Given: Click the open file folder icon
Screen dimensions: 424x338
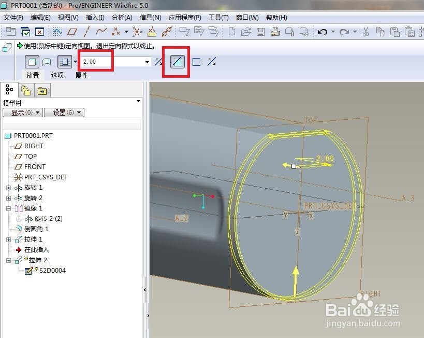Looking at the screenshot, I should click(x=246, y=32).
